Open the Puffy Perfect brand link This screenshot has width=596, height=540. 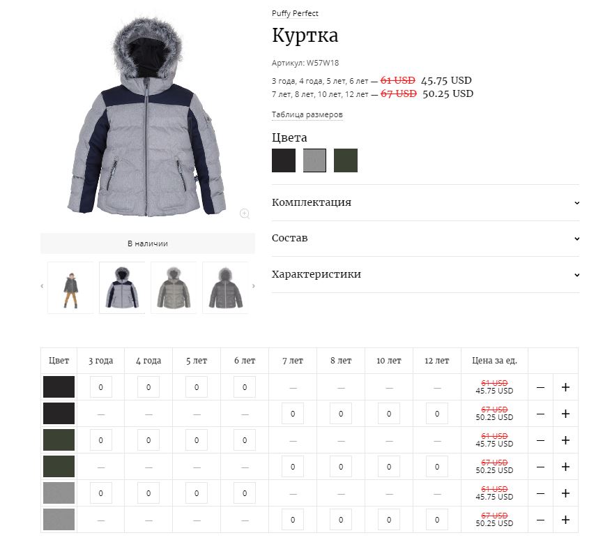click(295, 13)
